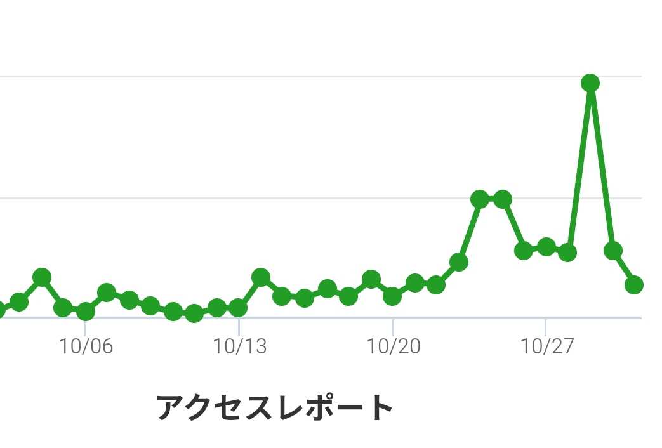
Task: Click the 10/30 data point after the peak
Action: coord(612,251)
